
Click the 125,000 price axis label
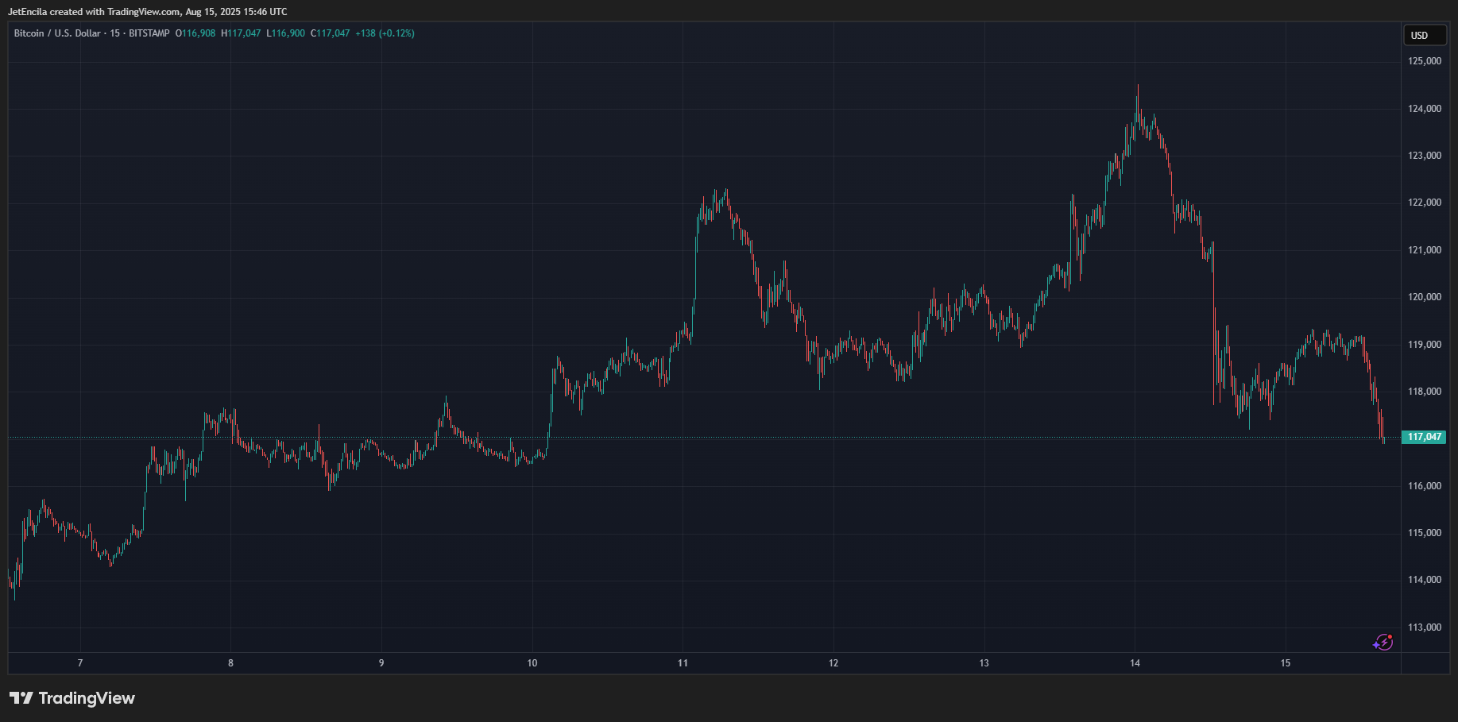click(x=1425, y=61)
